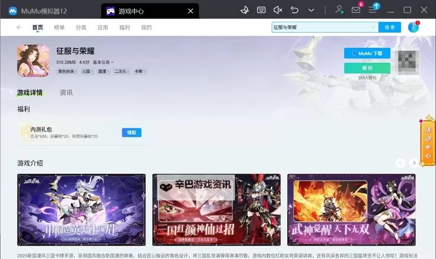Image resolution: width=436 pixels, height=259 pixels.
Task: Open the 福利 navigation tab
Action: point(124,27)
